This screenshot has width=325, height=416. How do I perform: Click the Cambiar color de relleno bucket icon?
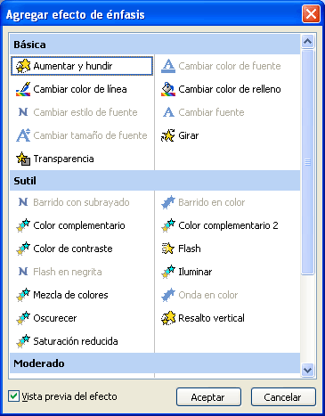coord(168,89)
